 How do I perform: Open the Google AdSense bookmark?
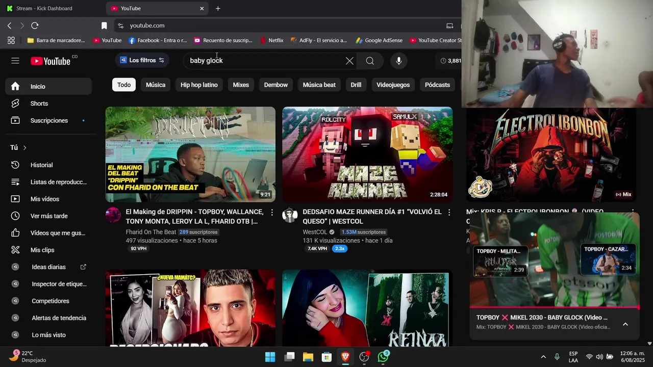pos(379,40)
